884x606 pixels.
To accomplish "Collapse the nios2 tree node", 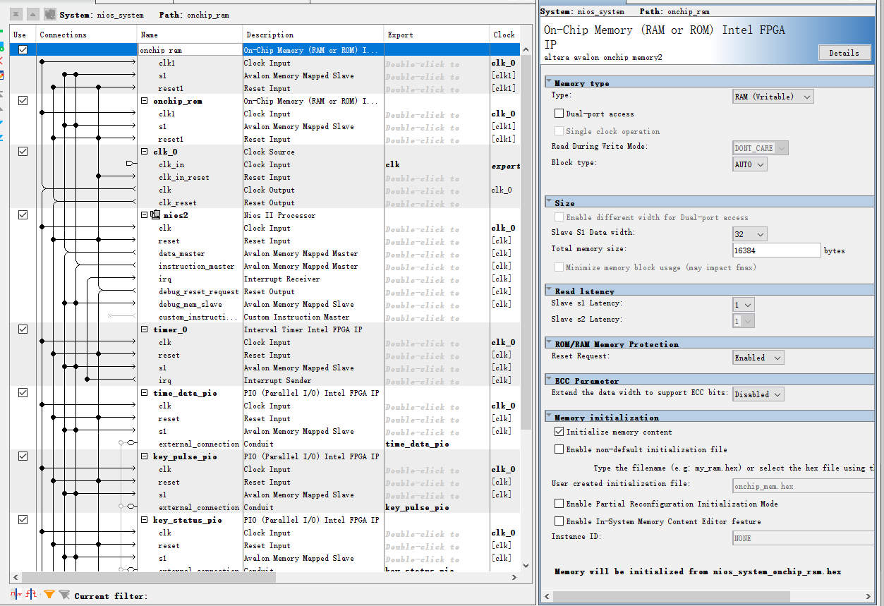I will (145, 215).
